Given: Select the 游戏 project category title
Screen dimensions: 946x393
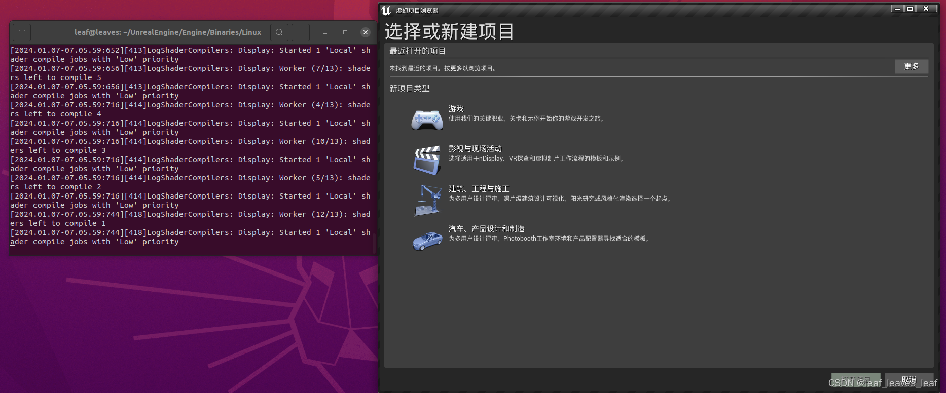Looking at the screenshot, I should point(456,109).
